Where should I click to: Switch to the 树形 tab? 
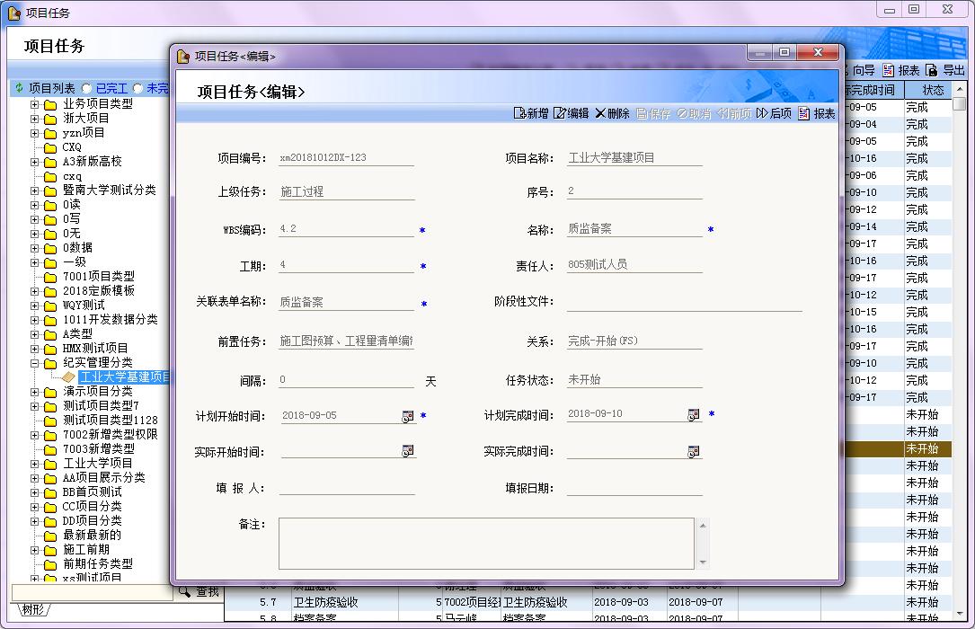34,611
